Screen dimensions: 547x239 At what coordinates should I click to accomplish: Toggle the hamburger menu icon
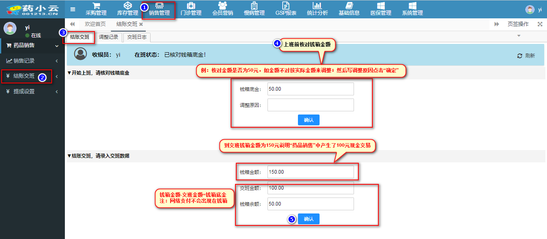click(x=72, y=9)
